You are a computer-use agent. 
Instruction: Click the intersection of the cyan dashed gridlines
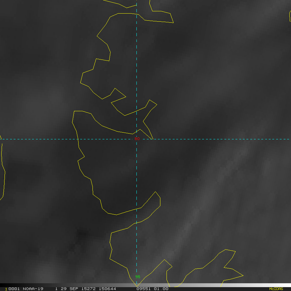click(136, 139)
